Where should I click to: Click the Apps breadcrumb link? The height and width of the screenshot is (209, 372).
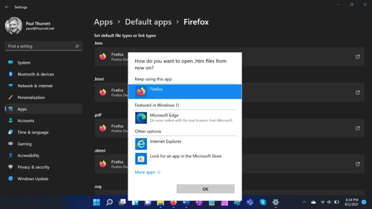point(103,22)
